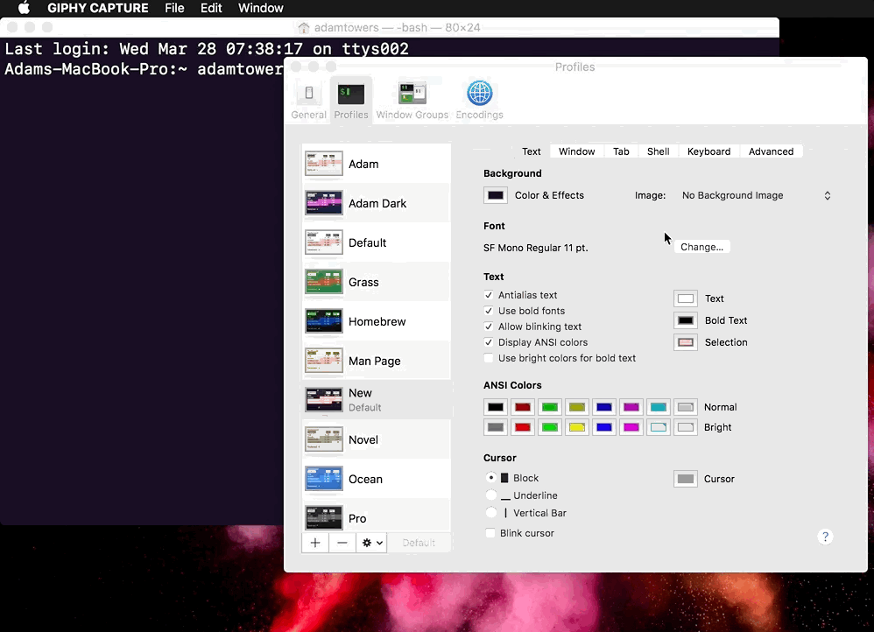Switch to the Tab settings tab
The height and width of the screenshot is (632, 874).
pyautogui.click(x=621, y=151)
